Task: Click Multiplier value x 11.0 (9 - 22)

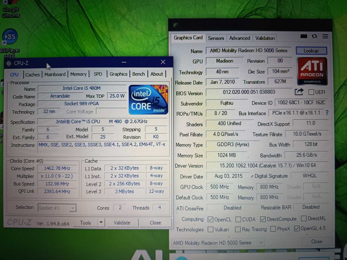Action: (57, 176)
